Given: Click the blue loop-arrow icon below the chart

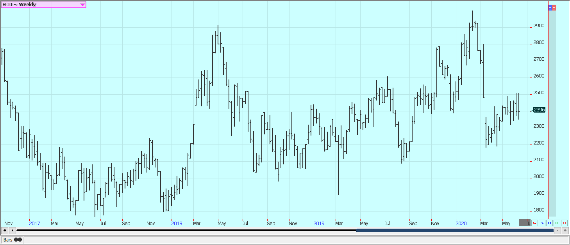Looking at the screenshot, I should click(x=542, y=223).
